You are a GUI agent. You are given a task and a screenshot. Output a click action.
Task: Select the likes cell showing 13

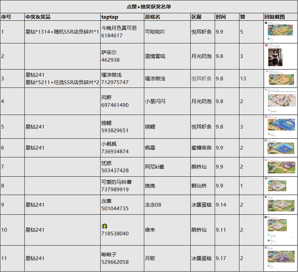pos(251,79)
